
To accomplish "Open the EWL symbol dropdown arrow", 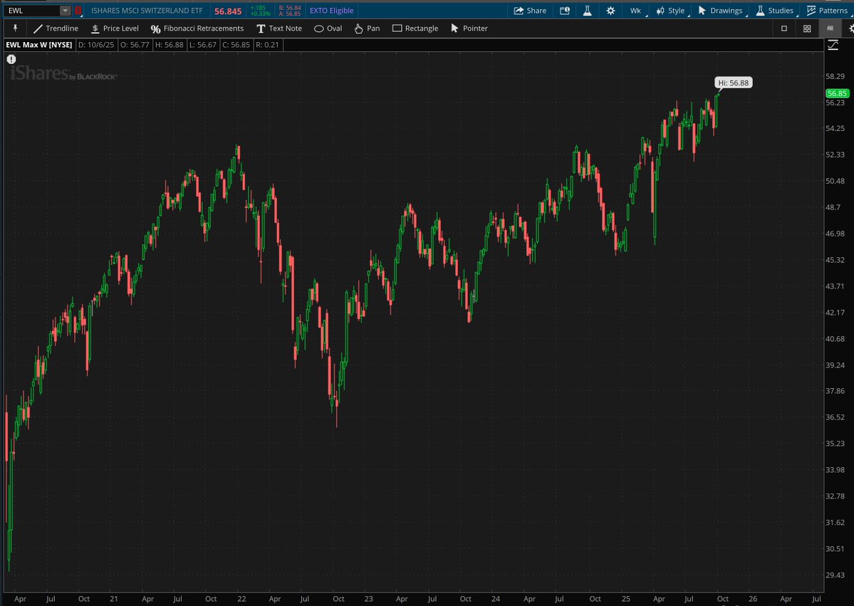I will pos(65,11).
